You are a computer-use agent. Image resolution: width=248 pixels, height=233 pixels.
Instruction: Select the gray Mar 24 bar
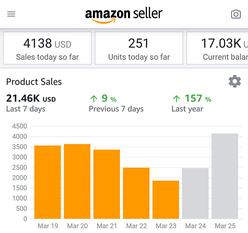click(195, 193)
